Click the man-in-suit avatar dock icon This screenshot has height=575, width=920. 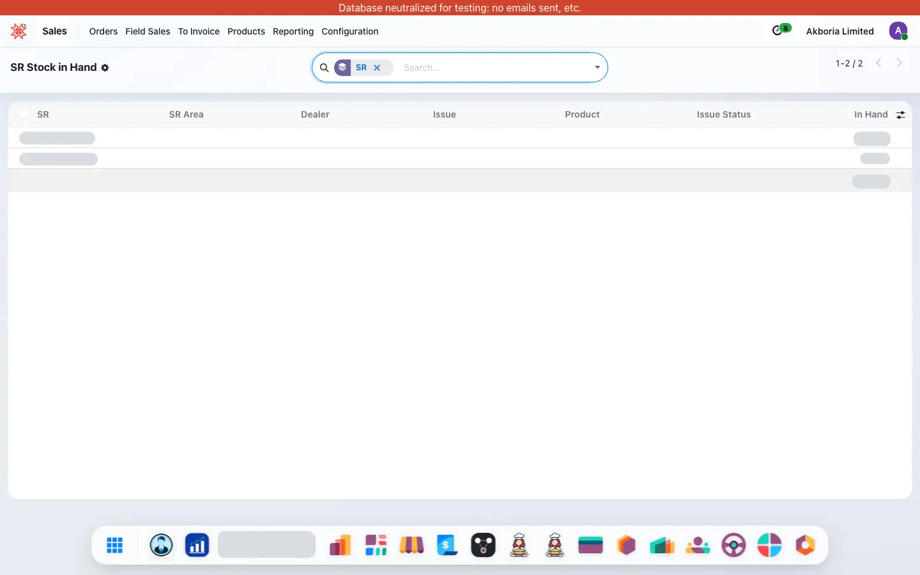click(x=162, y=546)
